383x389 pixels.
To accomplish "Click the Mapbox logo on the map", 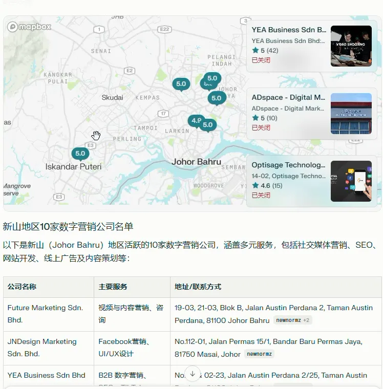I will click(x=29, y=27).
